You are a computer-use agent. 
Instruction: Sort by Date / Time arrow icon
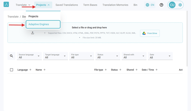(156, 70)
